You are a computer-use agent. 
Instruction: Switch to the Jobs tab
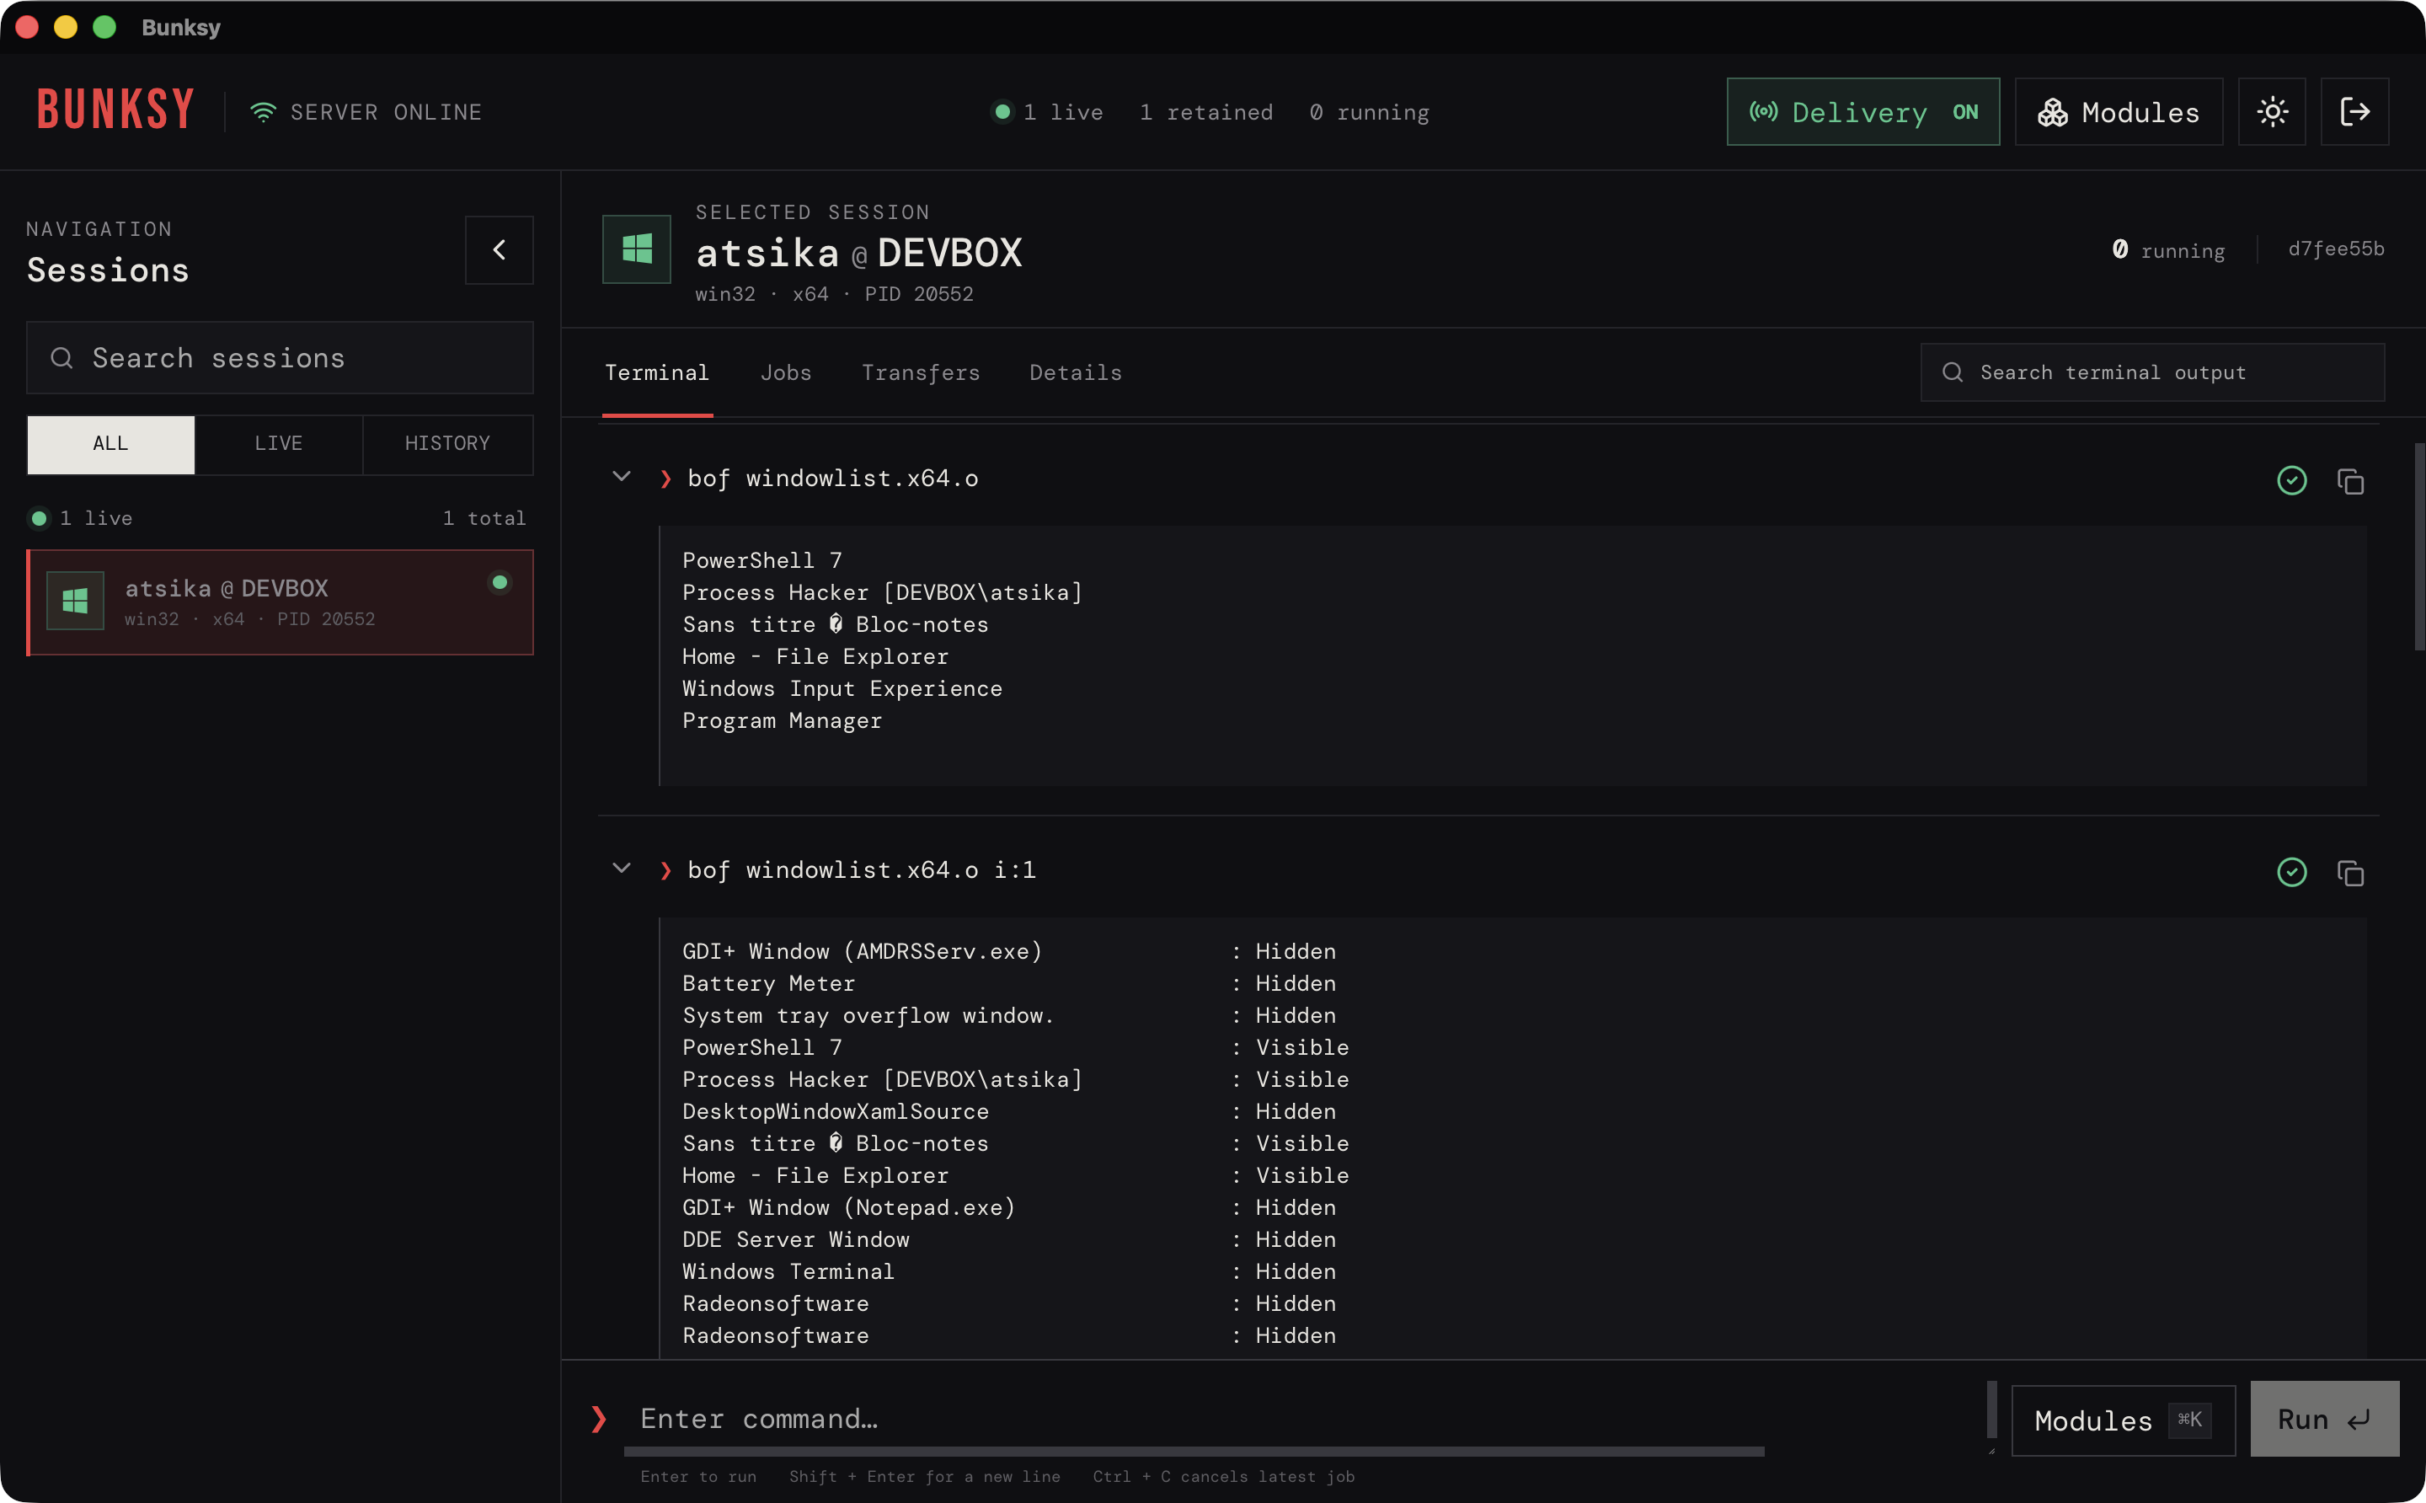click(x=785, y=372)
